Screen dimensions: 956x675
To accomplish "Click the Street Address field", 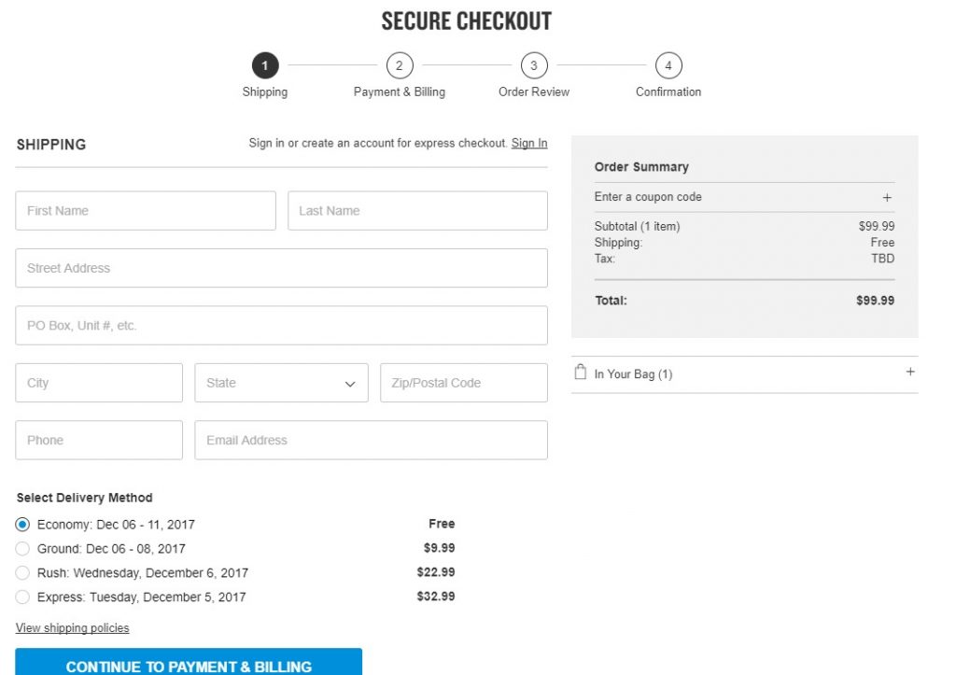I will [x=280, y=268].
